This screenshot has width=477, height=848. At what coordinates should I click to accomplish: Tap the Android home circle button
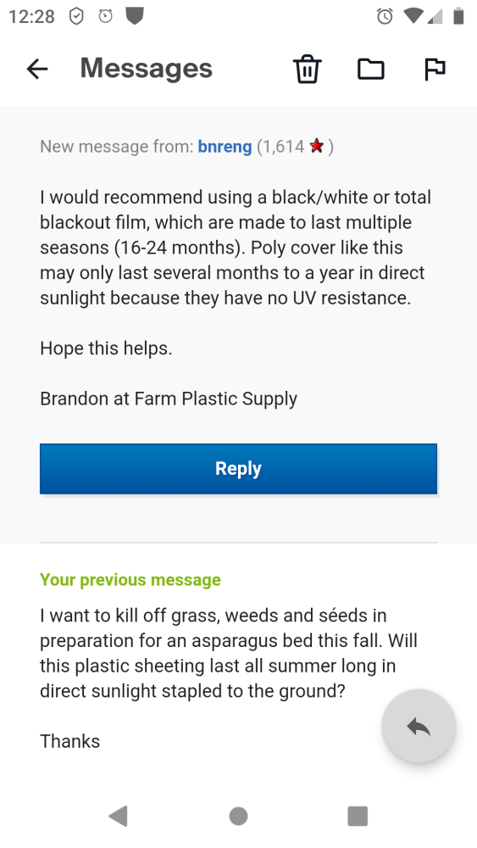(238, 816)
